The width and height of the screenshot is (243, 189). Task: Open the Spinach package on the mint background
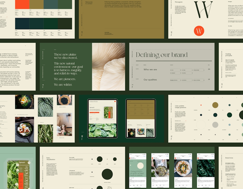coord(19,174)
